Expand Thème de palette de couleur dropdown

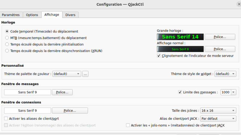67,74
